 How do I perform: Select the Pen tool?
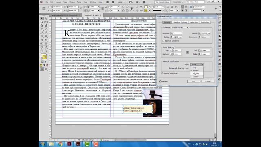42,33
